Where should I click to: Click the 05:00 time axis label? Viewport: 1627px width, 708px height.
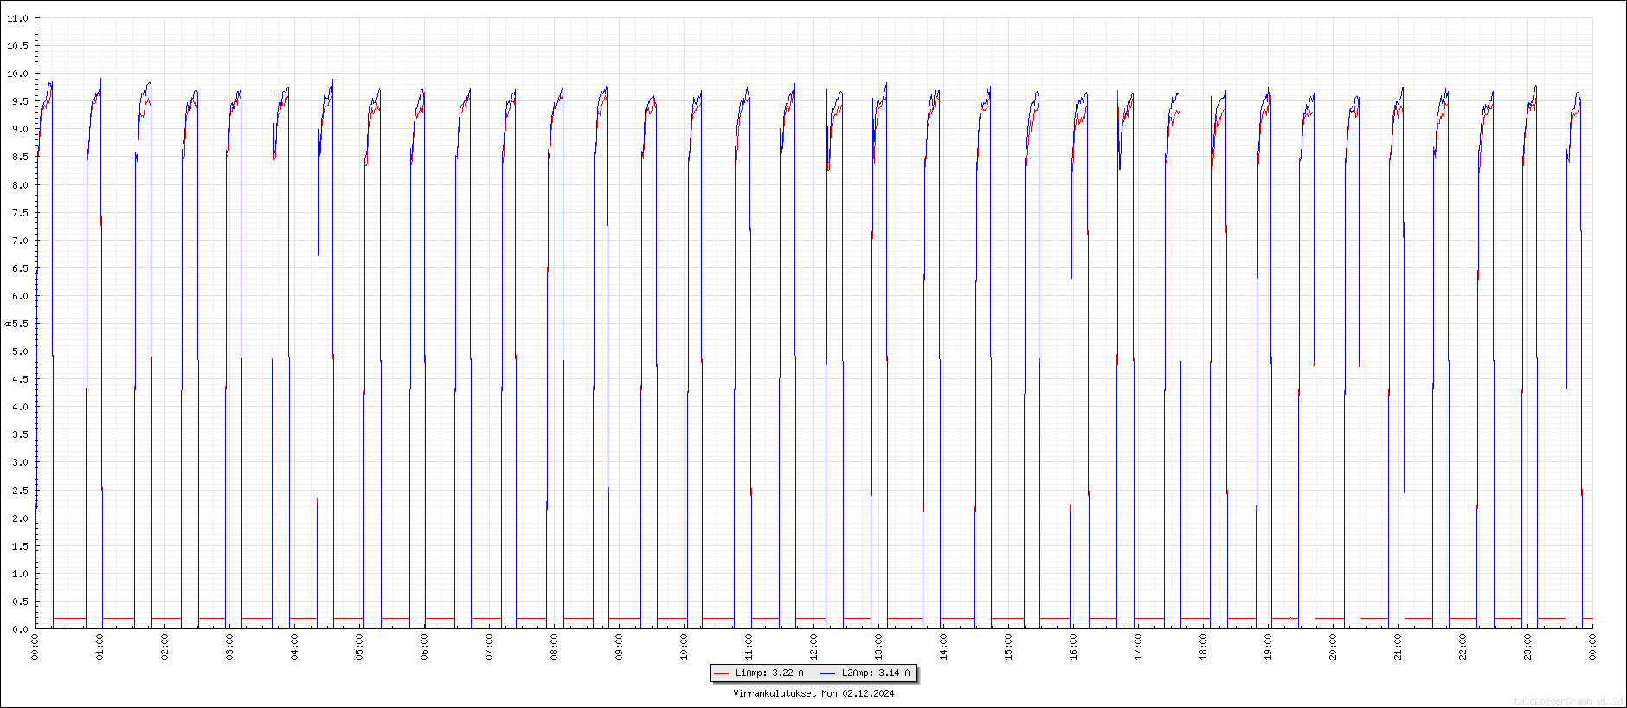coord(360,647)
